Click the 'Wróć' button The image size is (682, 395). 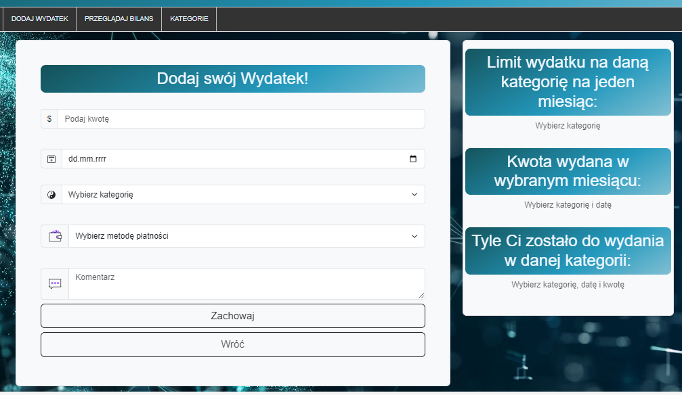point(232,344)
